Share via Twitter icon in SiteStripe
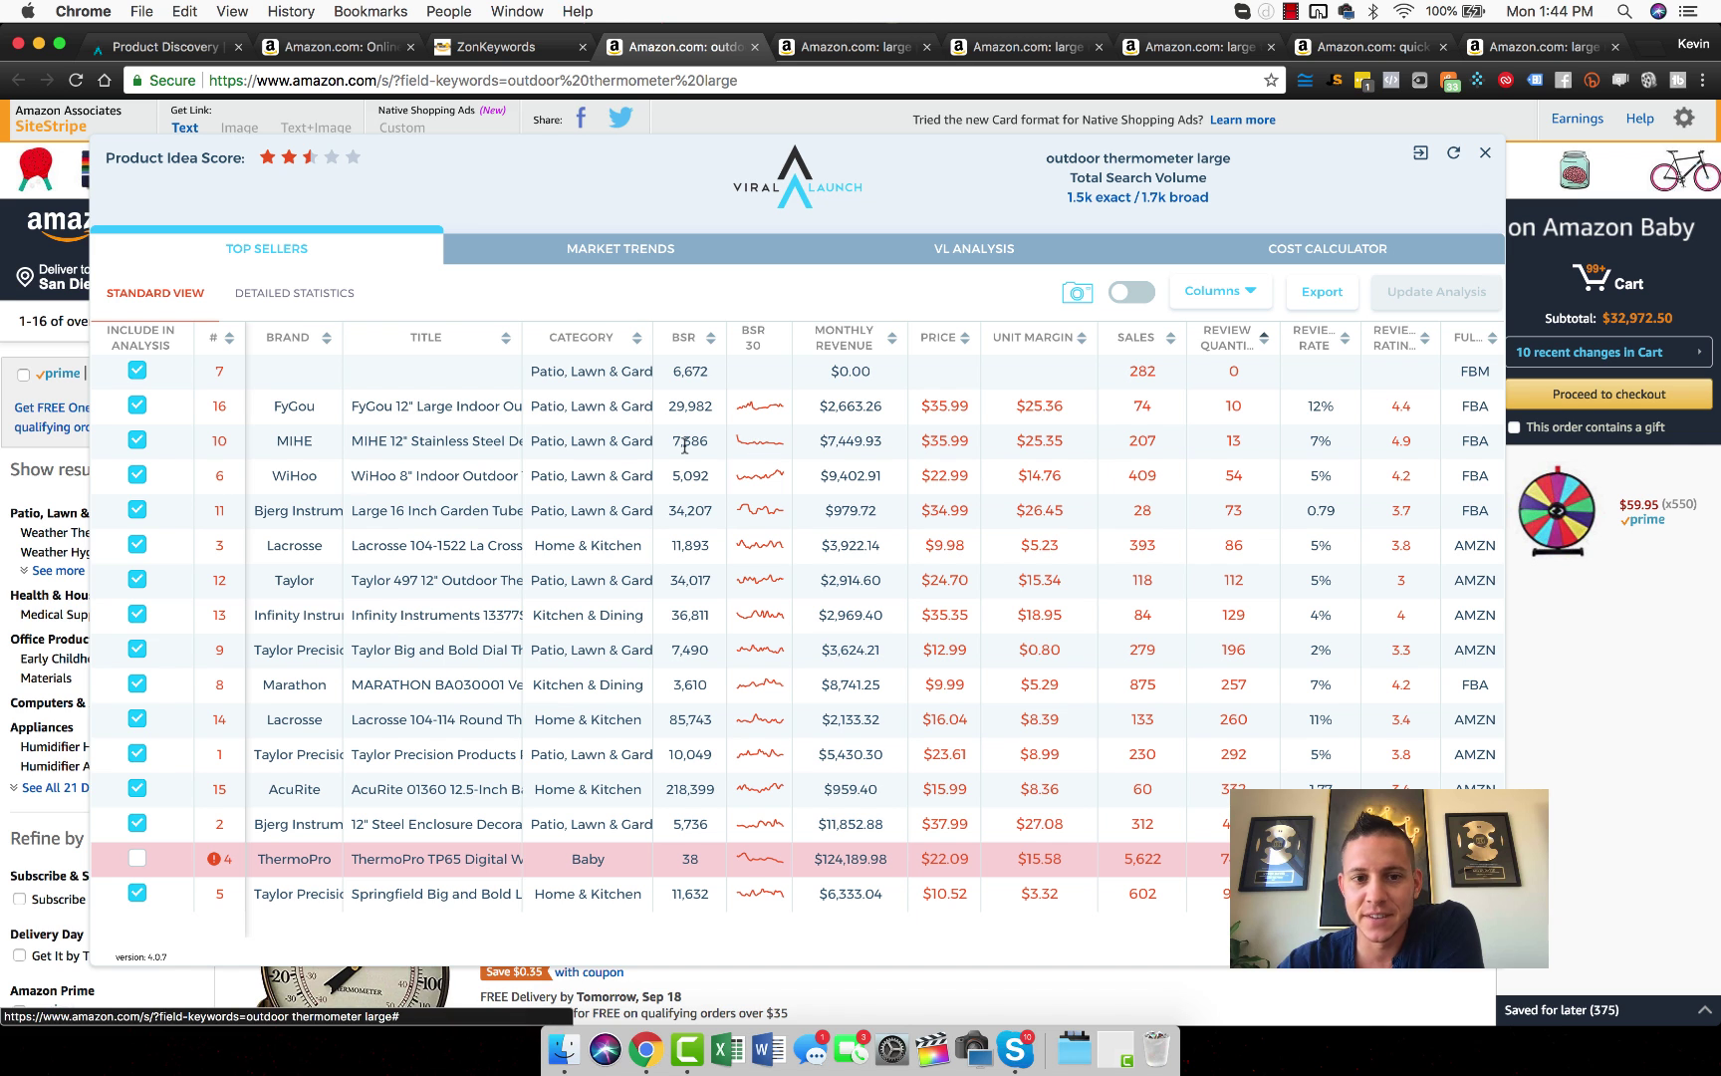The width and height of the screenshot is (1721, 1076). (x=620, y=118)
